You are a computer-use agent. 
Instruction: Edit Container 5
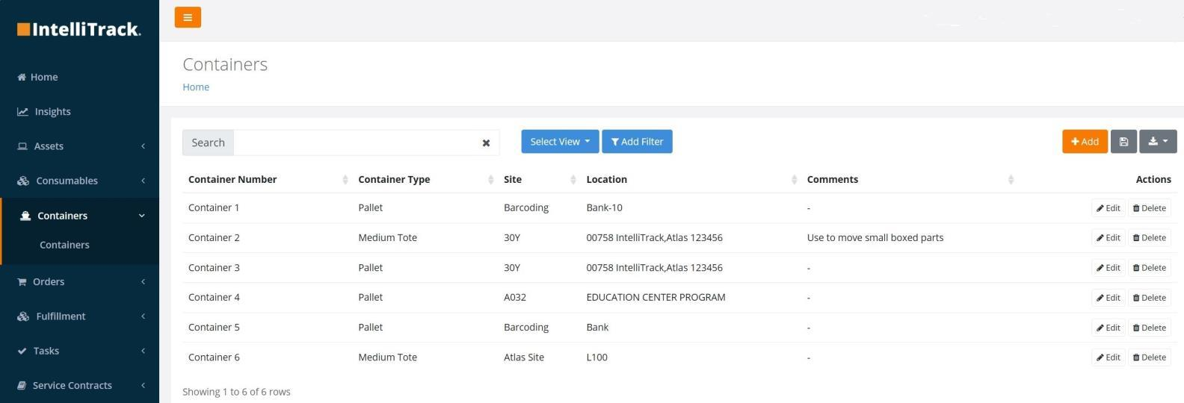pos(1108,328)
